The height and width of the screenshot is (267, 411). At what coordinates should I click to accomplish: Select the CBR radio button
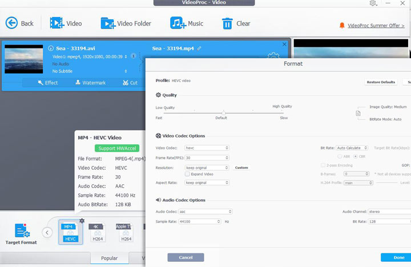356,156
